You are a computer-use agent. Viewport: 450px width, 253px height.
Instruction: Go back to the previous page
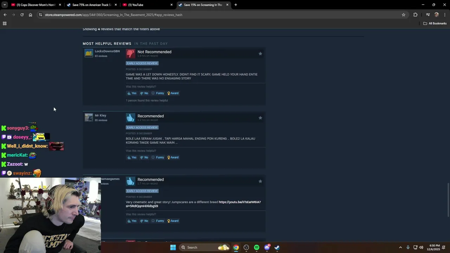pos(5,15)
